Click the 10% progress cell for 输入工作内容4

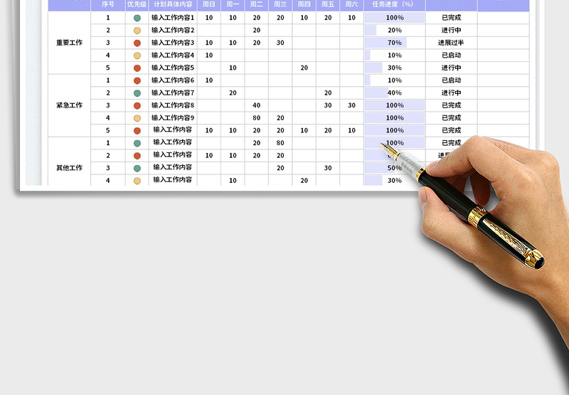click(x=395, y=56)
